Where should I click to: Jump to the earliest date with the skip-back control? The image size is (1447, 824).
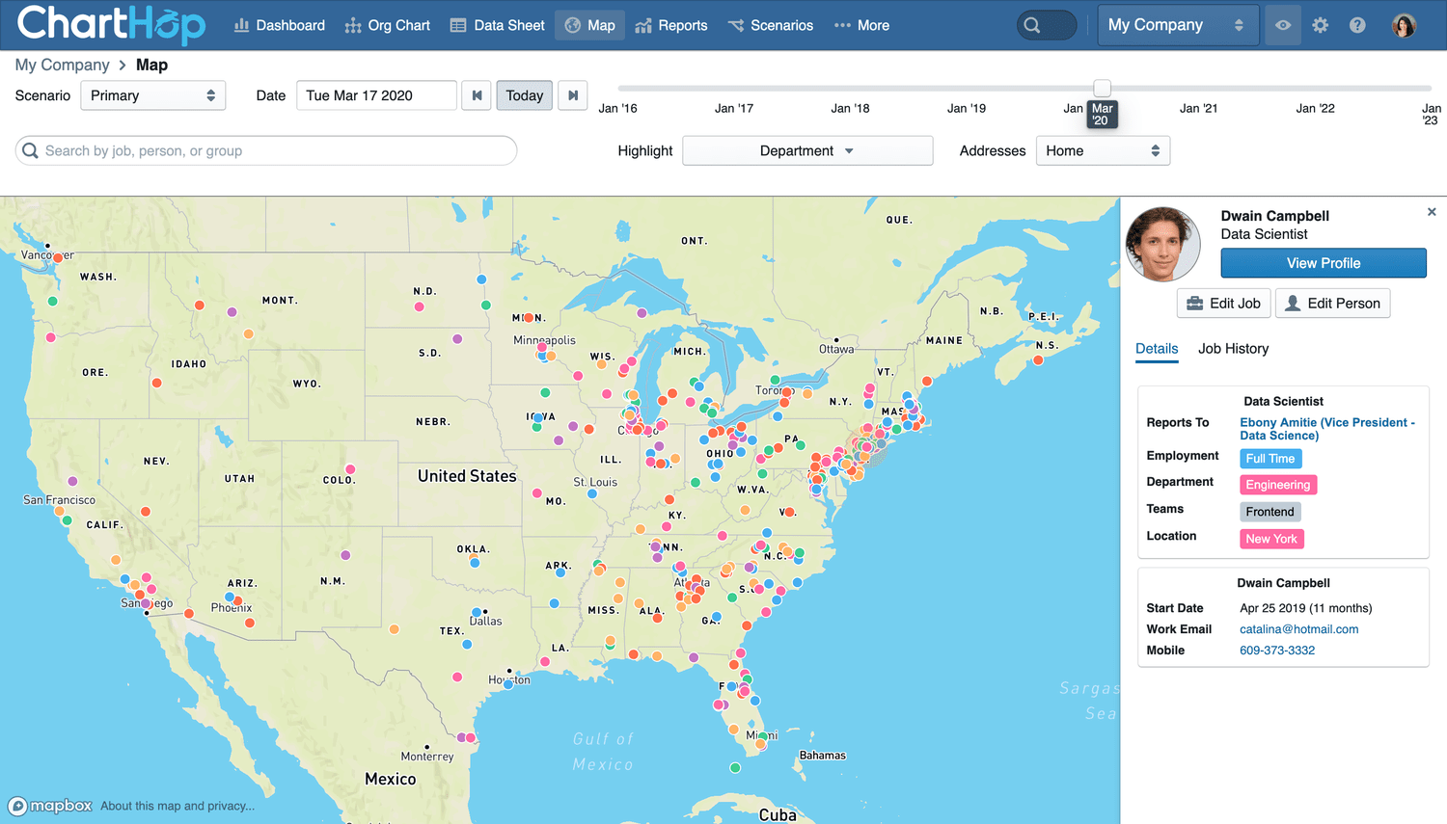point(476,95)
